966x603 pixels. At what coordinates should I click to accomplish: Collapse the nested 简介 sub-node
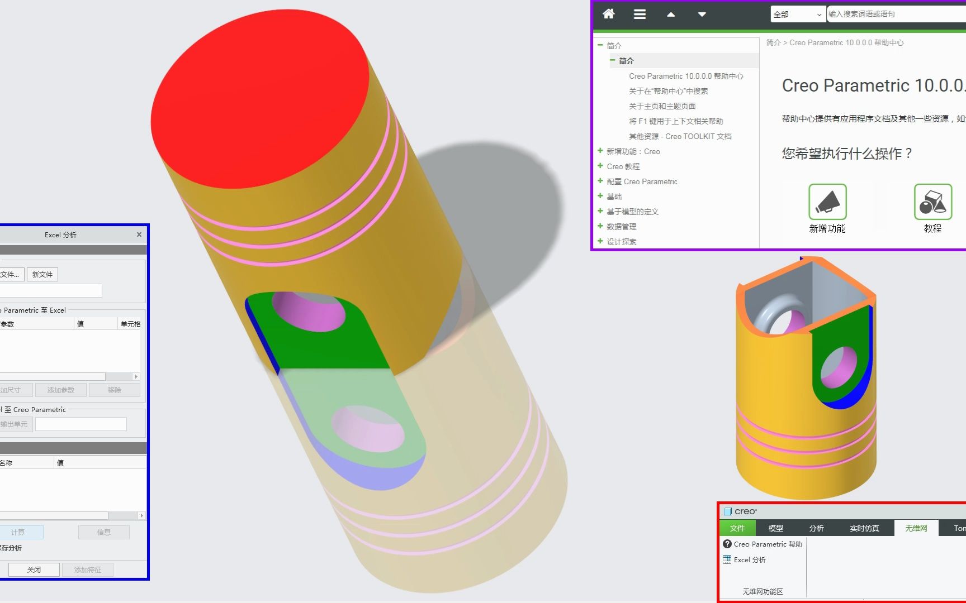pyautogui.click(x=613, y=60)
